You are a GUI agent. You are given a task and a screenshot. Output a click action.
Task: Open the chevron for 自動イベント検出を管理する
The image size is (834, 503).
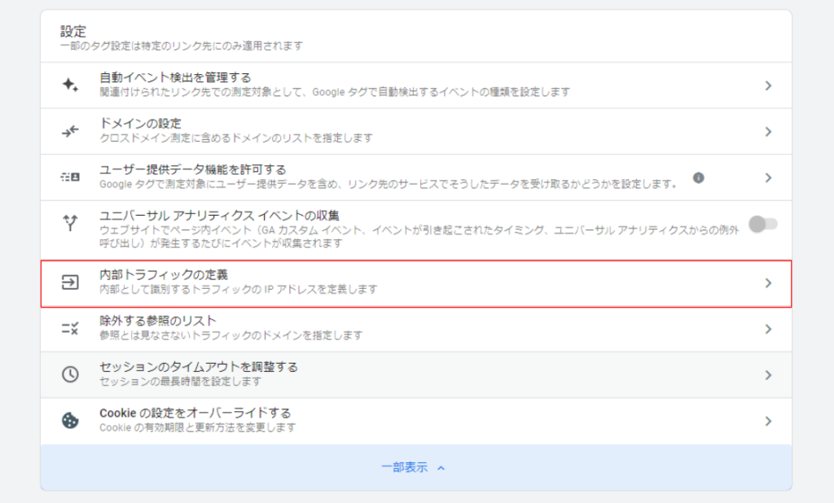[x=768, y=85]
